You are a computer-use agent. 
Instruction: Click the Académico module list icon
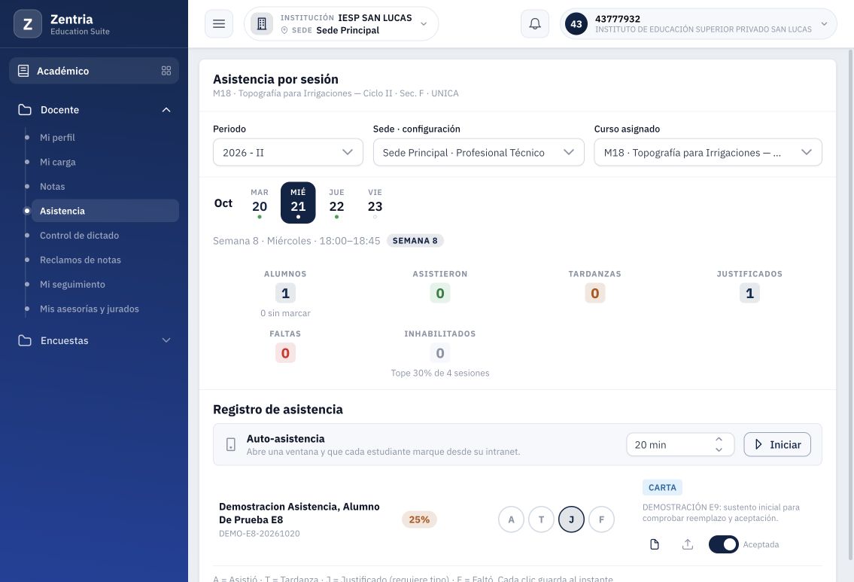pos(23,71)
